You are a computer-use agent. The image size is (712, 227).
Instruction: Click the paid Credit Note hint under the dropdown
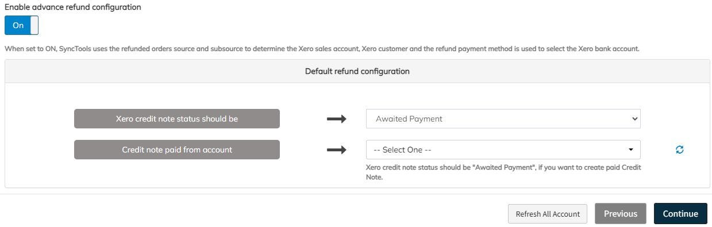tap(503, 173)
